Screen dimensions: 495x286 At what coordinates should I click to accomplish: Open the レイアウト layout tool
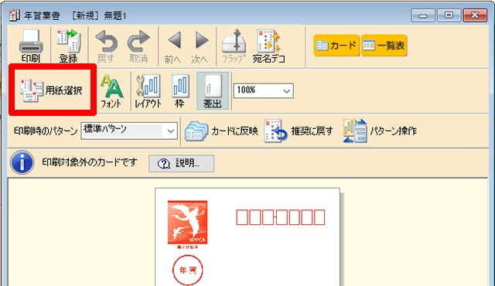(148, 90)
